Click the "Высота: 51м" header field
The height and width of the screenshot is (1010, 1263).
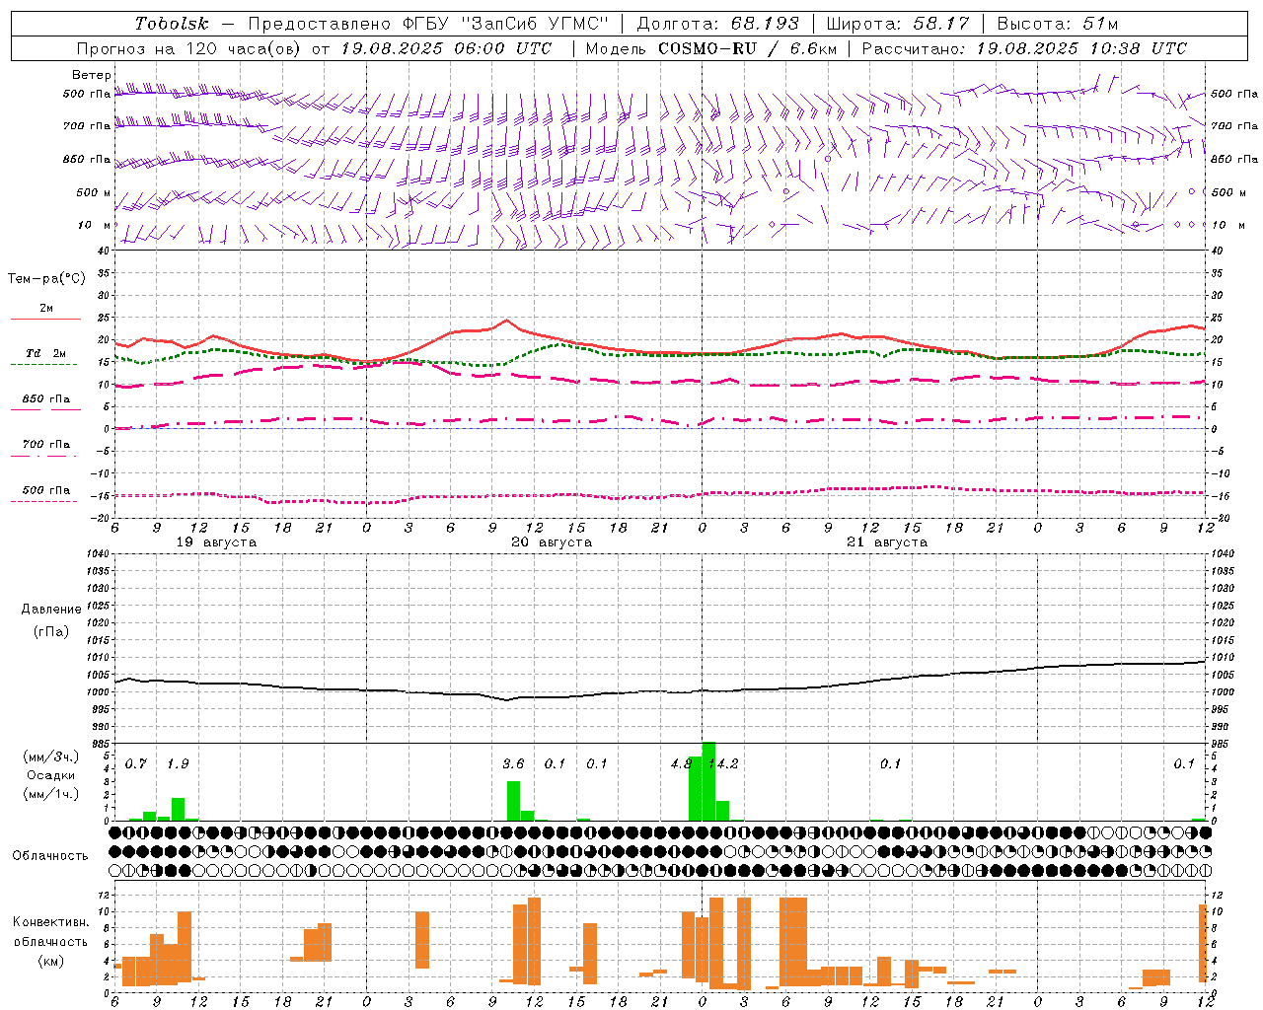click(1058, 24)
